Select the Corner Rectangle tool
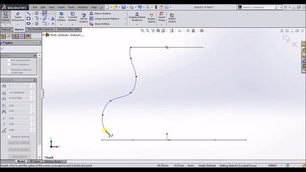This screenshot has width=306, height=172. (29, 19)
